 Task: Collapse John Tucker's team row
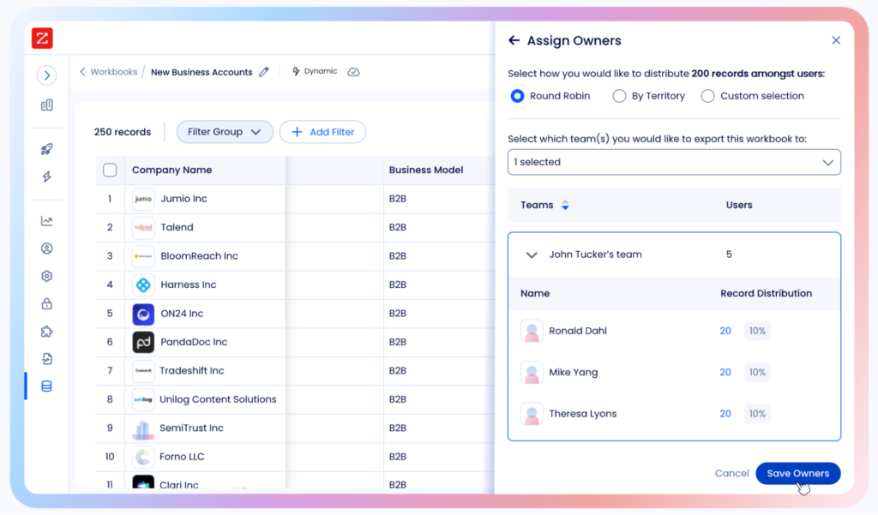(x=532, y=255)
